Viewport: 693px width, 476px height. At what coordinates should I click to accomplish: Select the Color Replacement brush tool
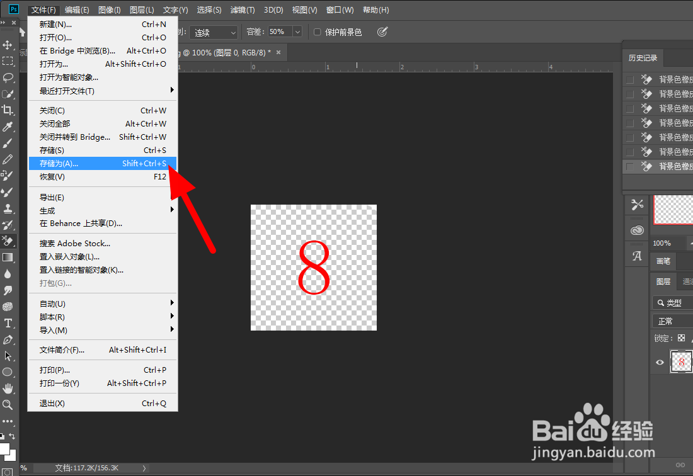pyautogui.click(x=8, y=176)
